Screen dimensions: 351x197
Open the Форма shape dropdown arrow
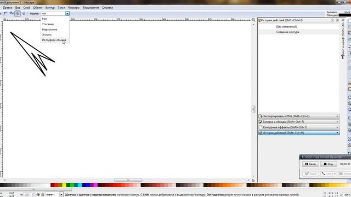67,14
